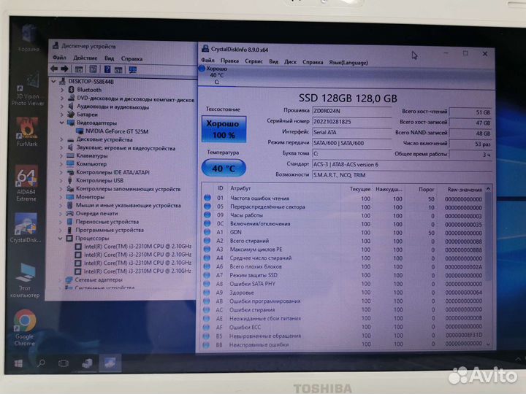Select Неожиданные сбои питания row
The width and height of the screenshot is (526, 394).
coord(343,318)
